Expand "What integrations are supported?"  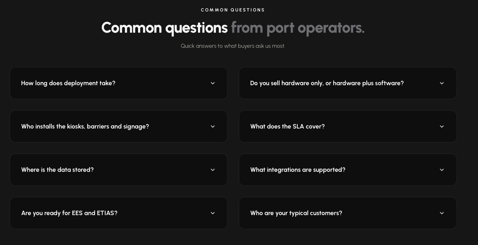(x=348, y=170)
